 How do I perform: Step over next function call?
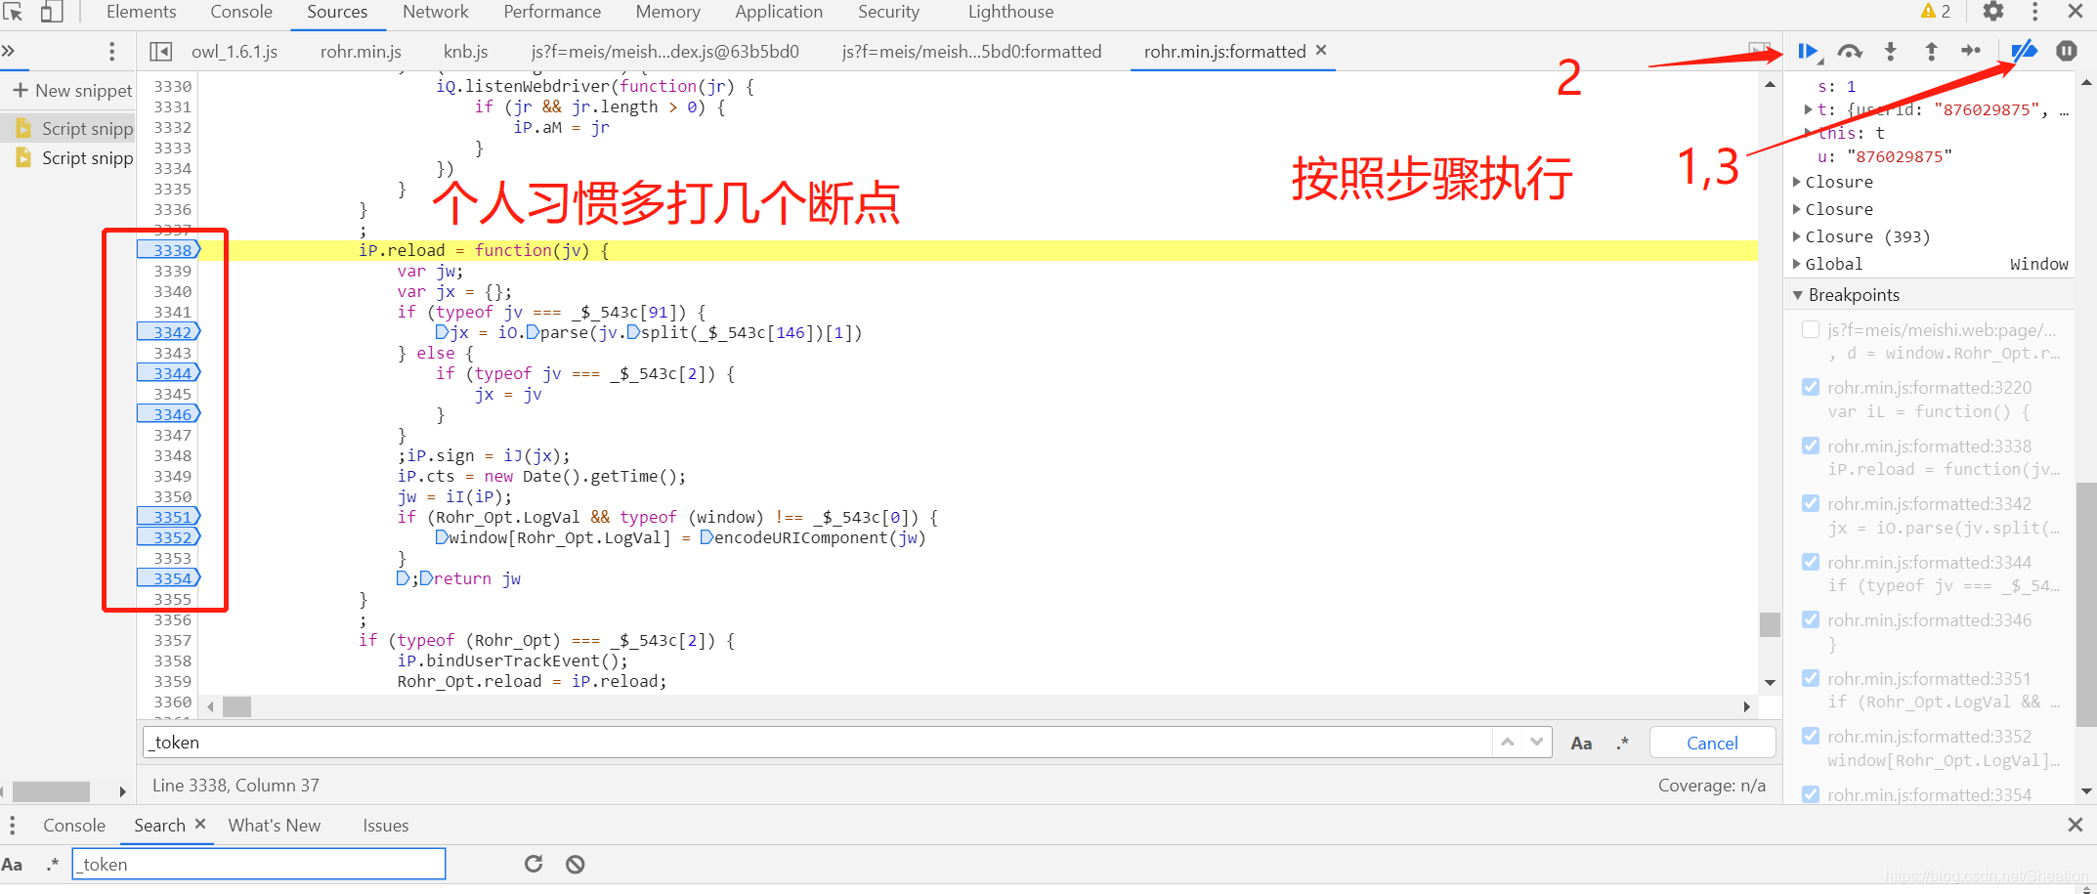[1850, 52]
